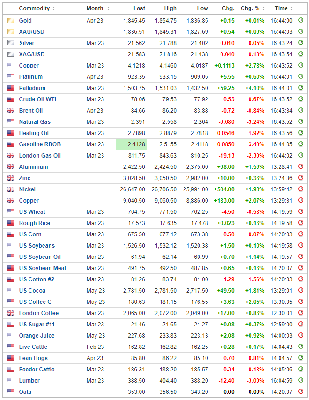Select Nickel last price 26,647.00
The width and height of the screenshot is (309, 400).
[132, 189]
